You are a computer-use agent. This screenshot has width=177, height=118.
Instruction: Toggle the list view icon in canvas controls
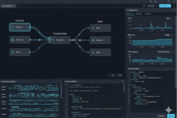pos(113,75)
